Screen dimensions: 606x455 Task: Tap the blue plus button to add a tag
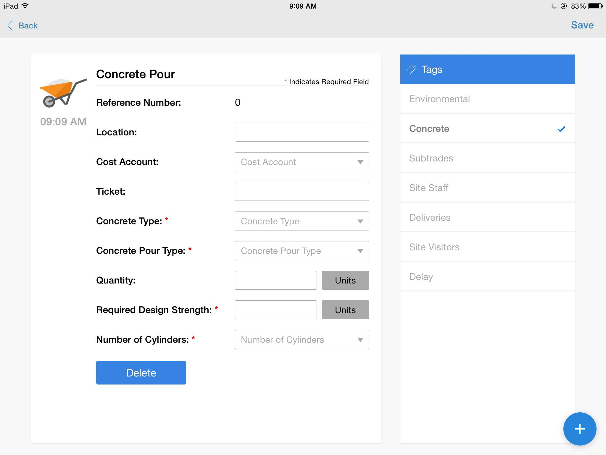[579, 429]
